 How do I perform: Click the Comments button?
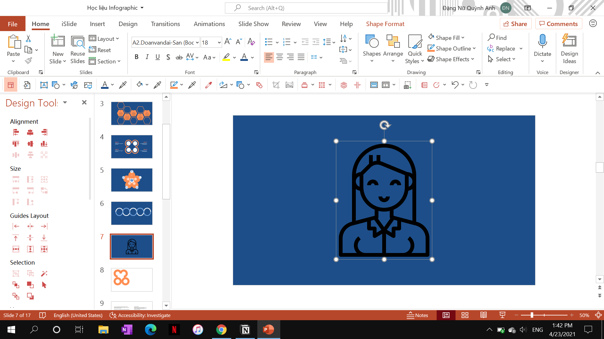(559, 24)
